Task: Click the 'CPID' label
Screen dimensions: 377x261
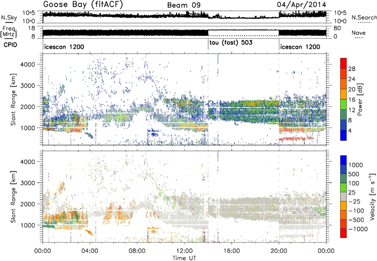Action: 10,45
